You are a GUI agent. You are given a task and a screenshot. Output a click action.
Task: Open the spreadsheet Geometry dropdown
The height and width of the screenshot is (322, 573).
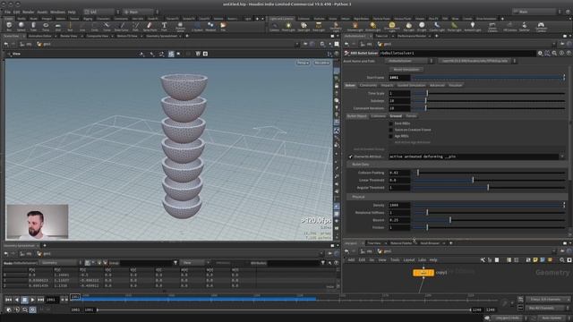tap(60, 263)
